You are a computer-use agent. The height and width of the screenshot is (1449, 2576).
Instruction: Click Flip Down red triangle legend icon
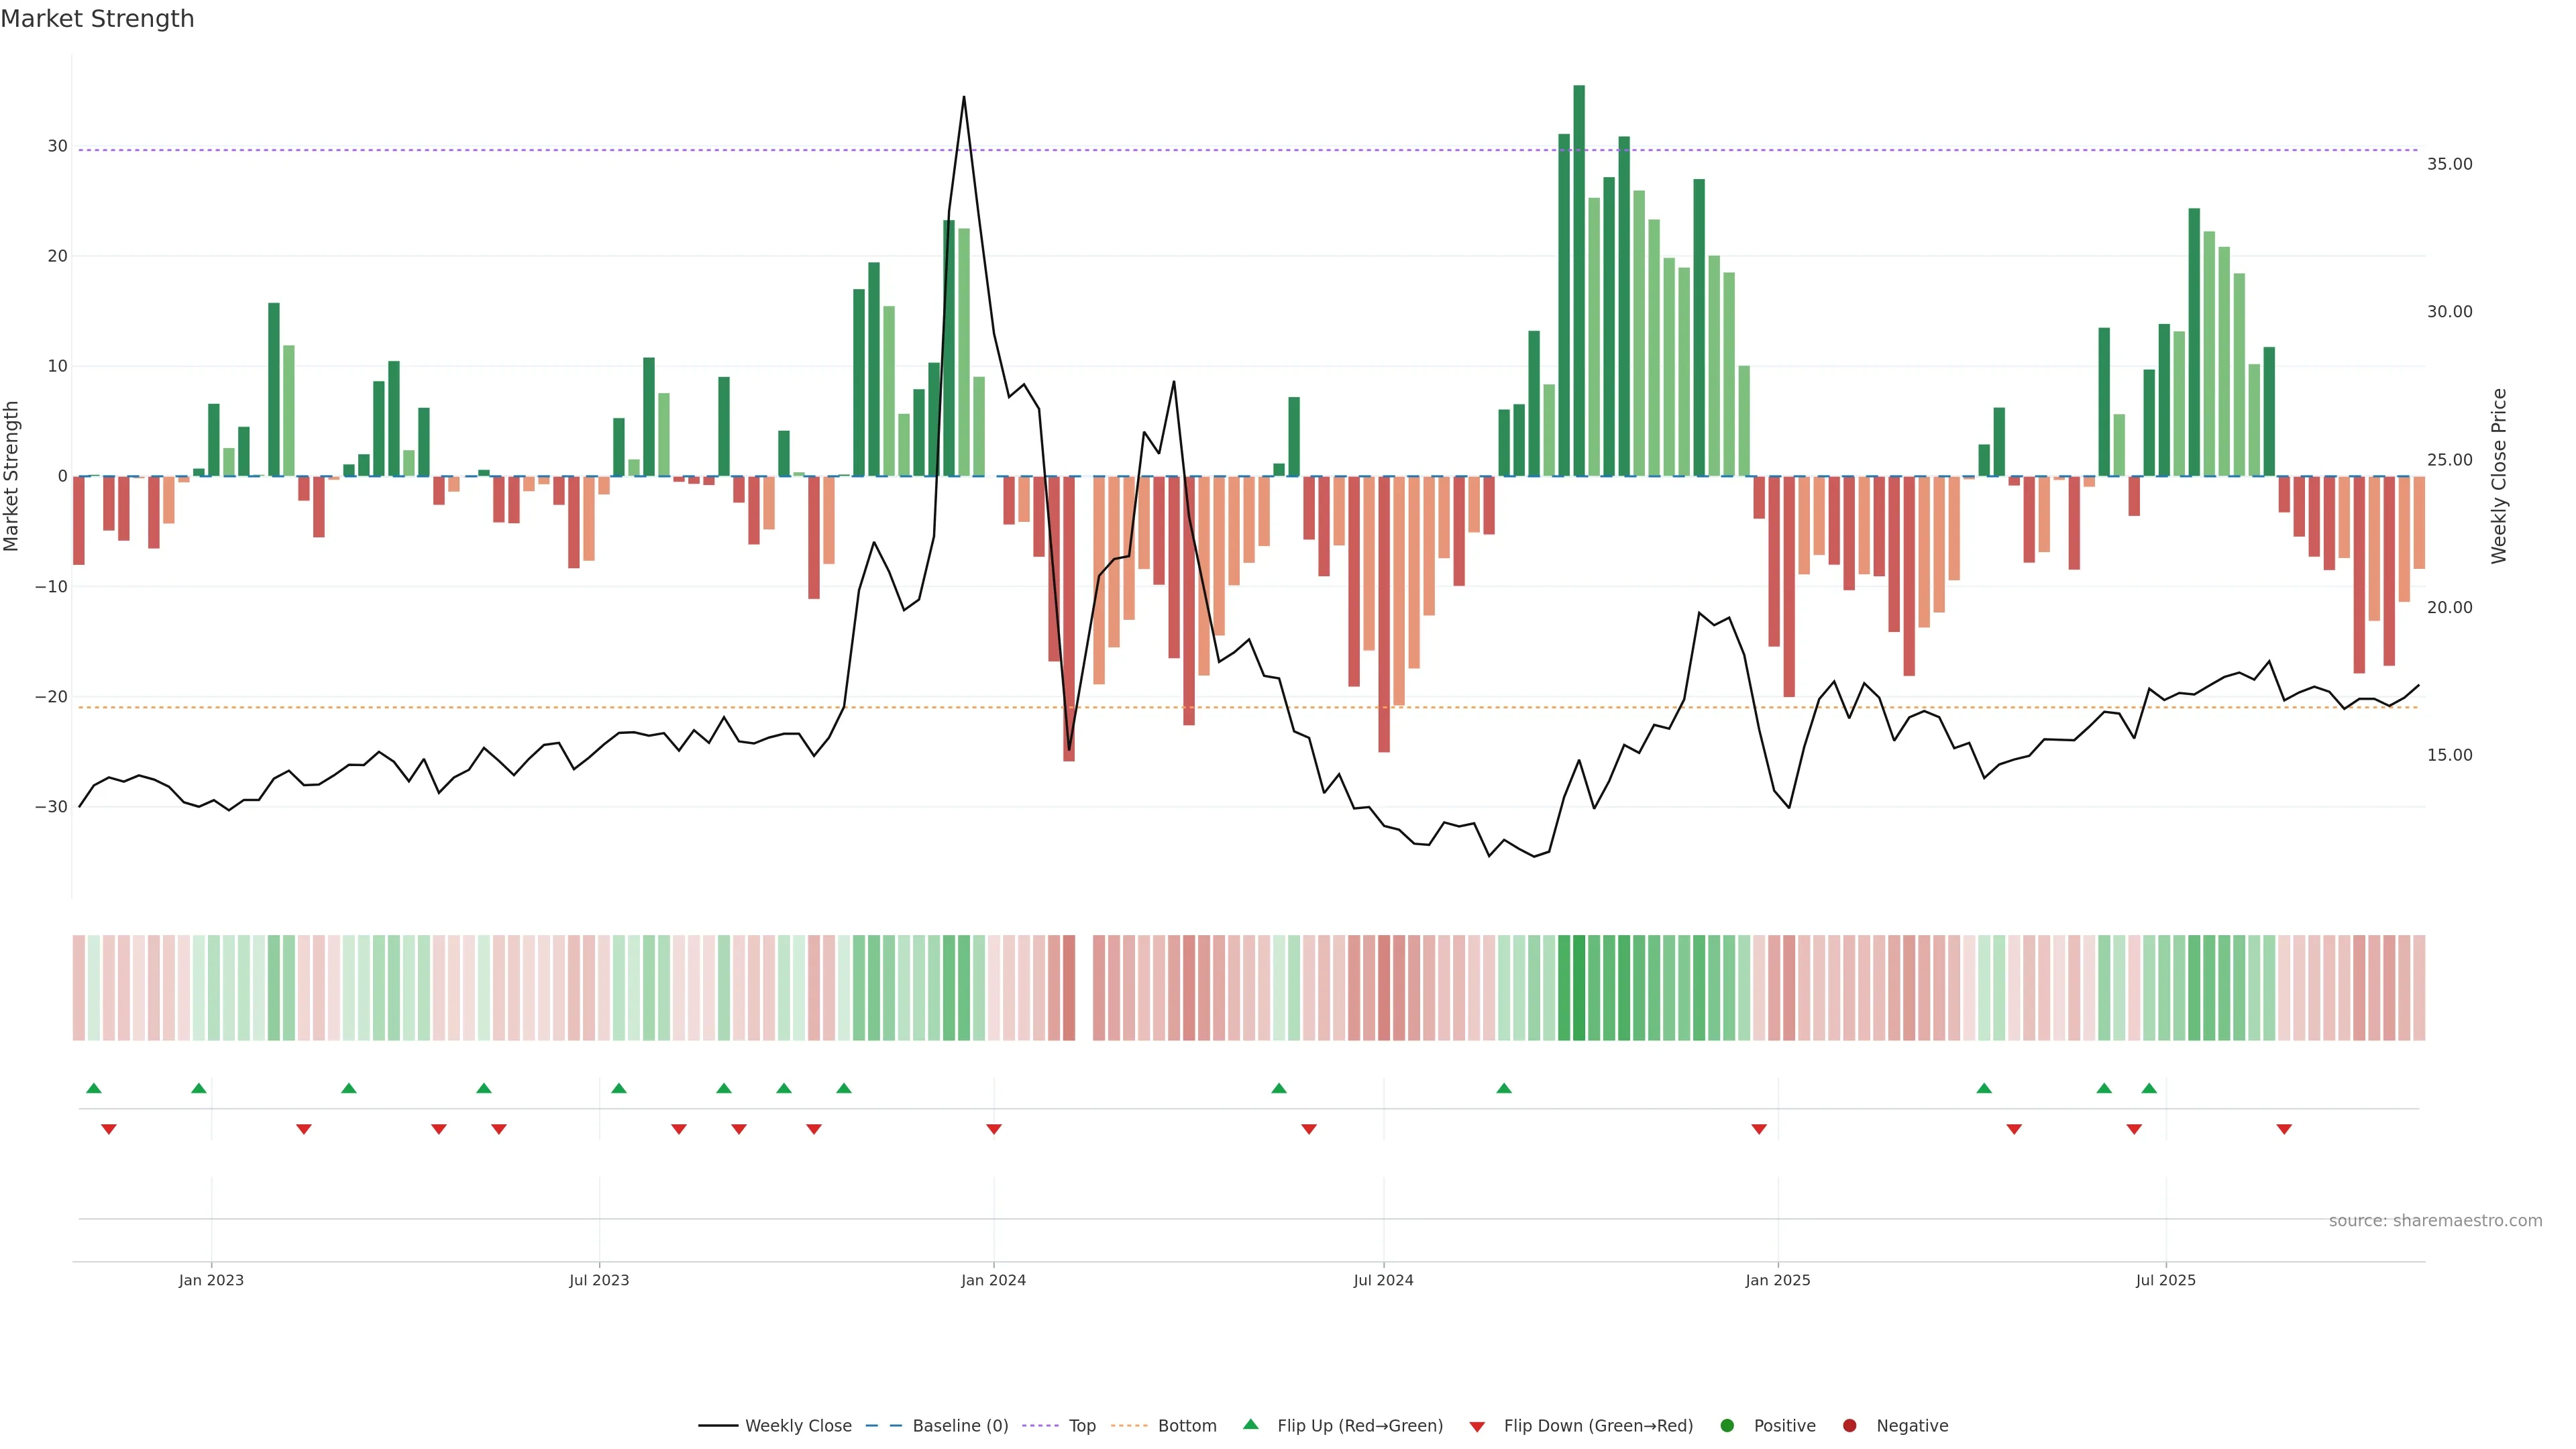click(1477, 1427)
